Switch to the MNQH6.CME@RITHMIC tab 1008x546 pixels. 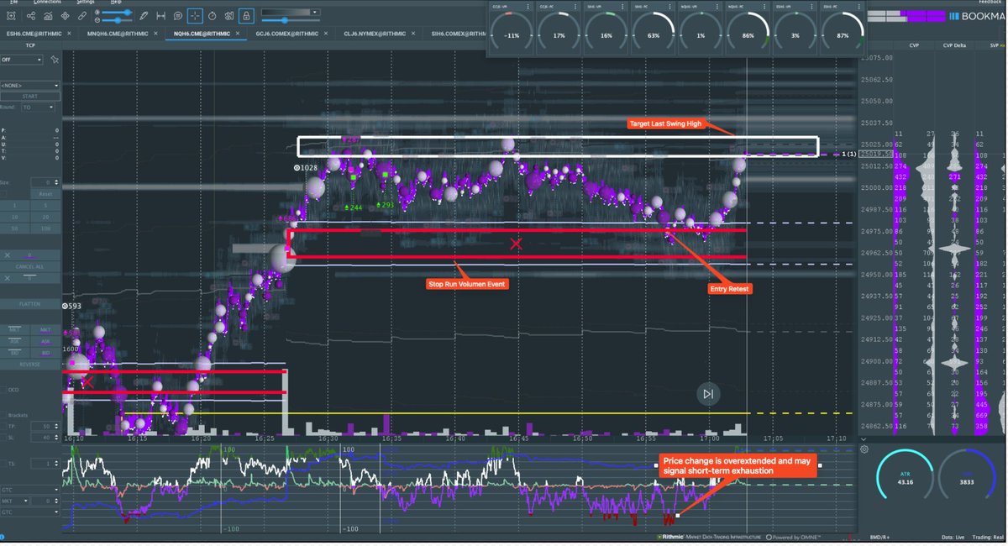pyautogui.click(x=118, y=34)
